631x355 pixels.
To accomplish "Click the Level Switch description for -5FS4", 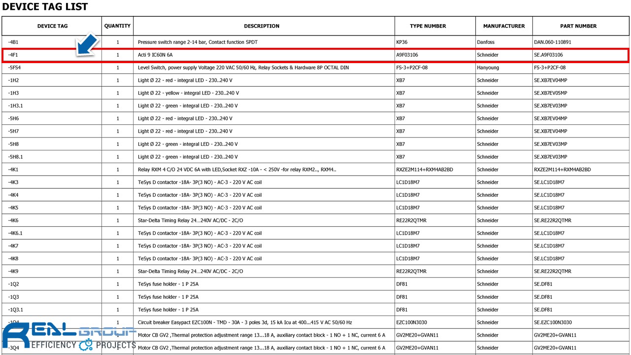I will tap(243, 68).
